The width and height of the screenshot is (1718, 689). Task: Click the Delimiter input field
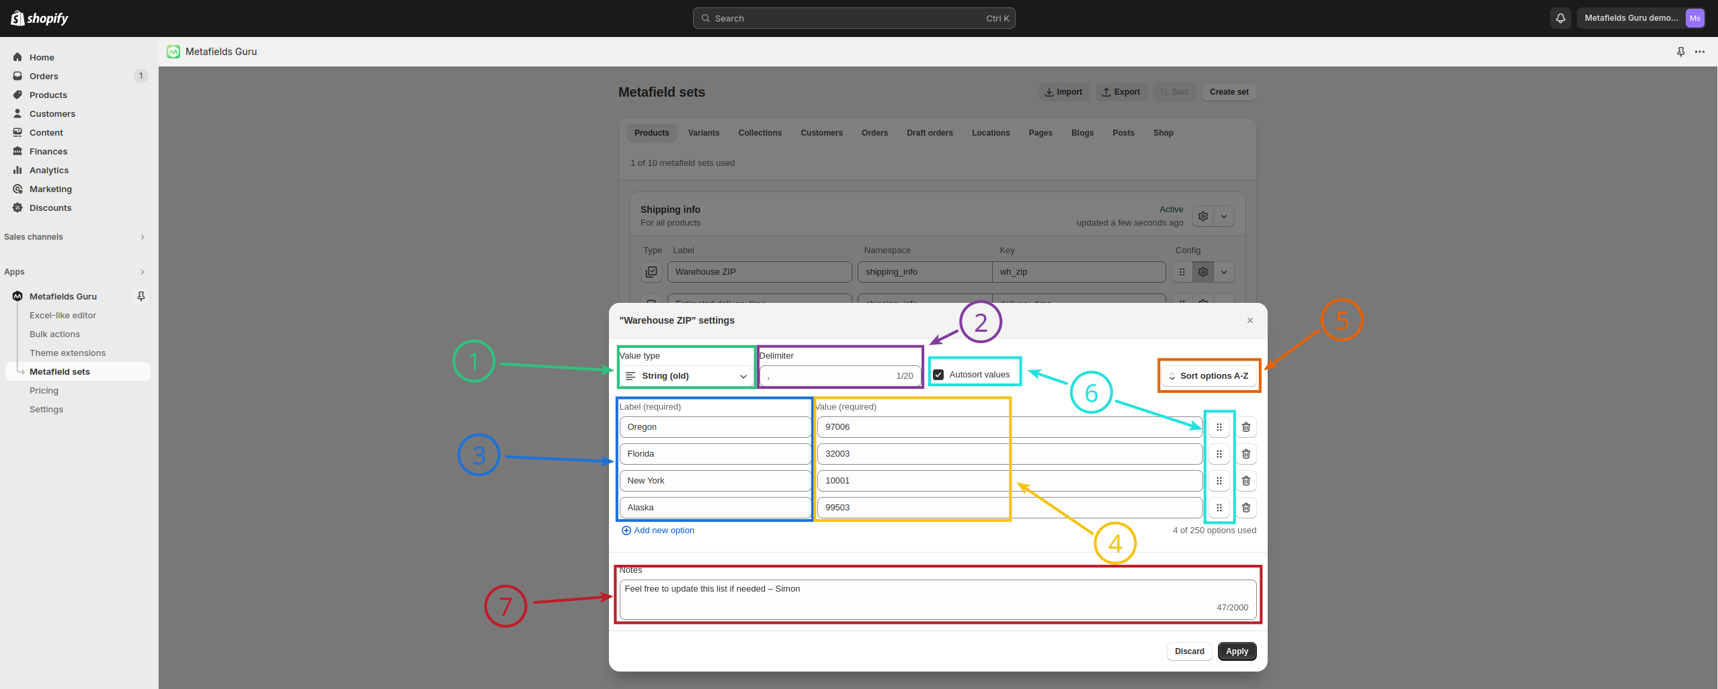pyautogui.click(x=840, y=376)
